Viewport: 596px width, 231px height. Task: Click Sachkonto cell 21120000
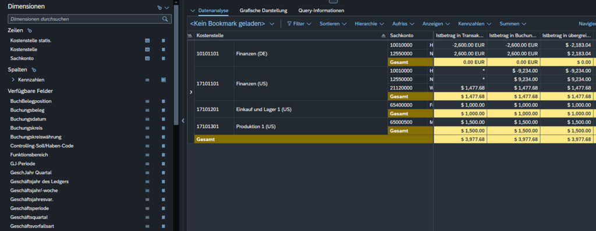coord(407,88)
